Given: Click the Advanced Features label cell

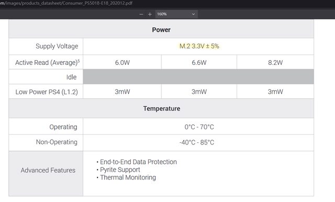Looking at the screenshot, I should point(46,174).
